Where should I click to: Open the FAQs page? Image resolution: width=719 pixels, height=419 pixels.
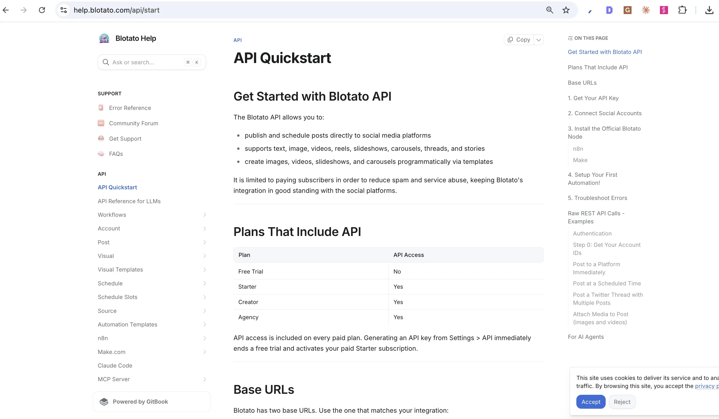coord(116,154)
